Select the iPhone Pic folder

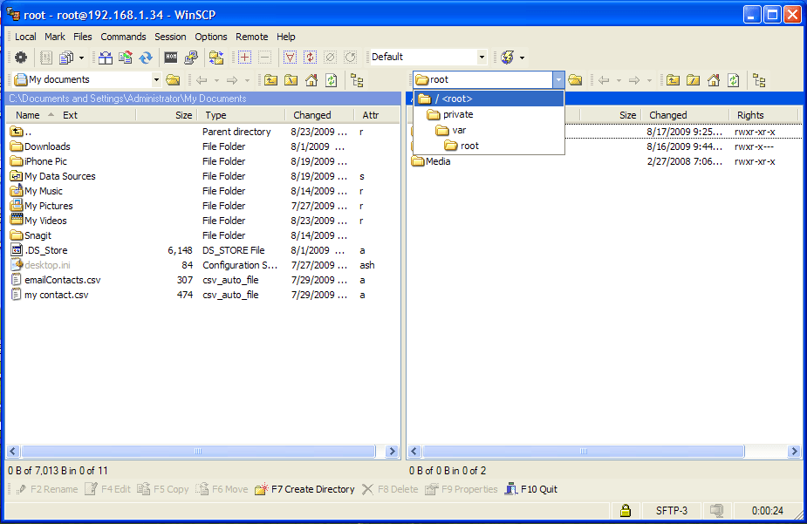[38, 161]
